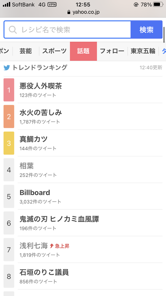Tap the Twitter bird icon
Screen dimensions: 166x296
[7, 68]
